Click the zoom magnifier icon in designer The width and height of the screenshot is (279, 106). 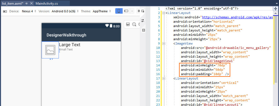pos(134,24)
